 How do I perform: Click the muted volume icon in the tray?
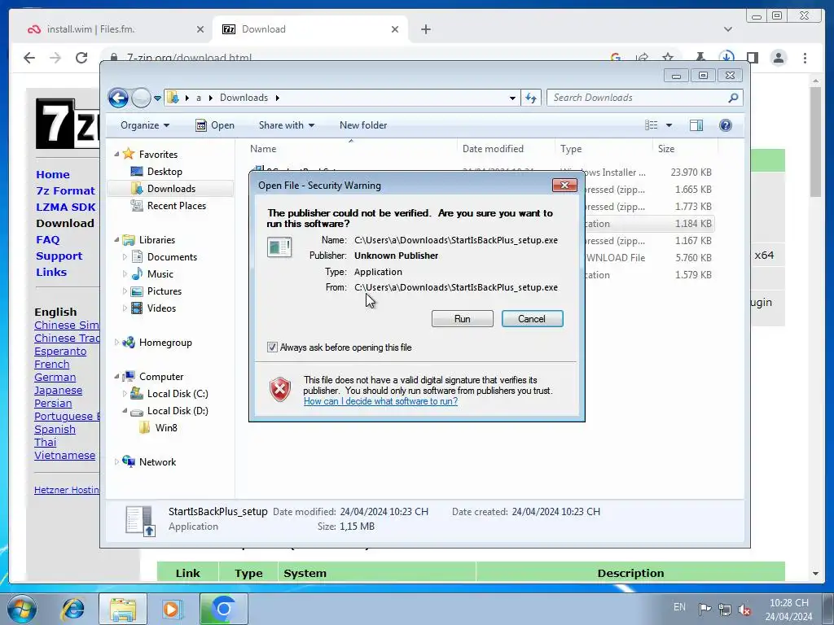pyautogui.click(x=744, y=610)
